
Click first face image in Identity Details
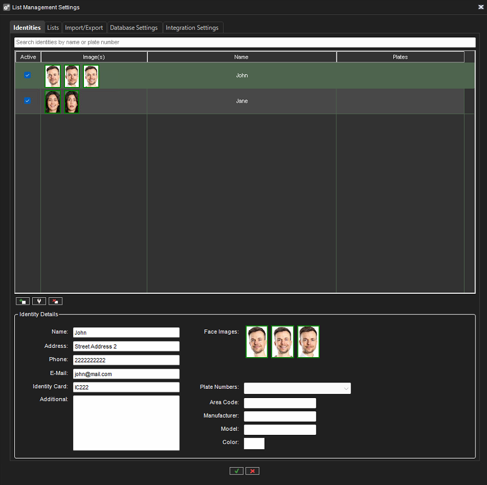pyautogui.click(x=256, y=342)
